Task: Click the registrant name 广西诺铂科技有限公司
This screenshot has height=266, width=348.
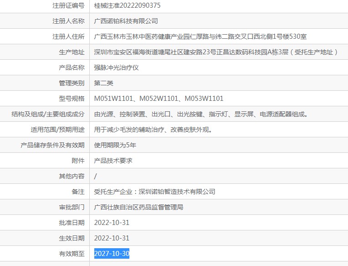Action: [x=126, y=21]
